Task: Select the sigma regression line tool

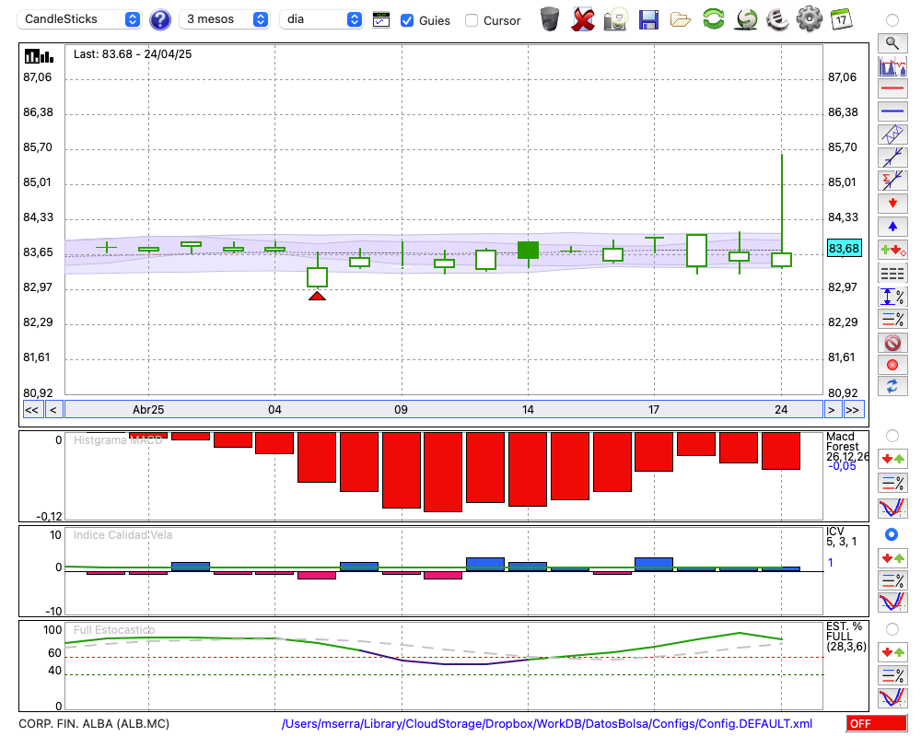Action: (x=892, y=181)
